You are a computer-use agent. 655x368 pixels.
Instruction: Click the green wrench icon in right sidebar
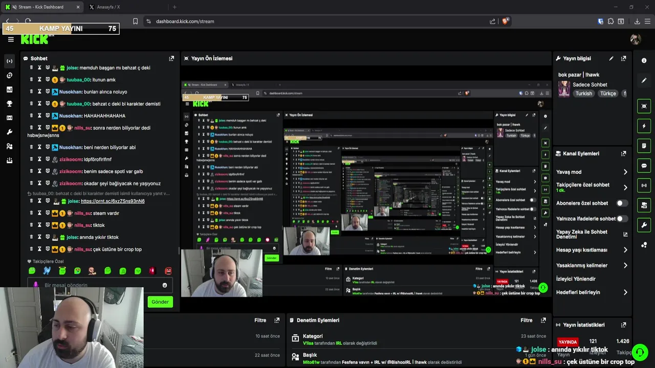tap(644, 225)
